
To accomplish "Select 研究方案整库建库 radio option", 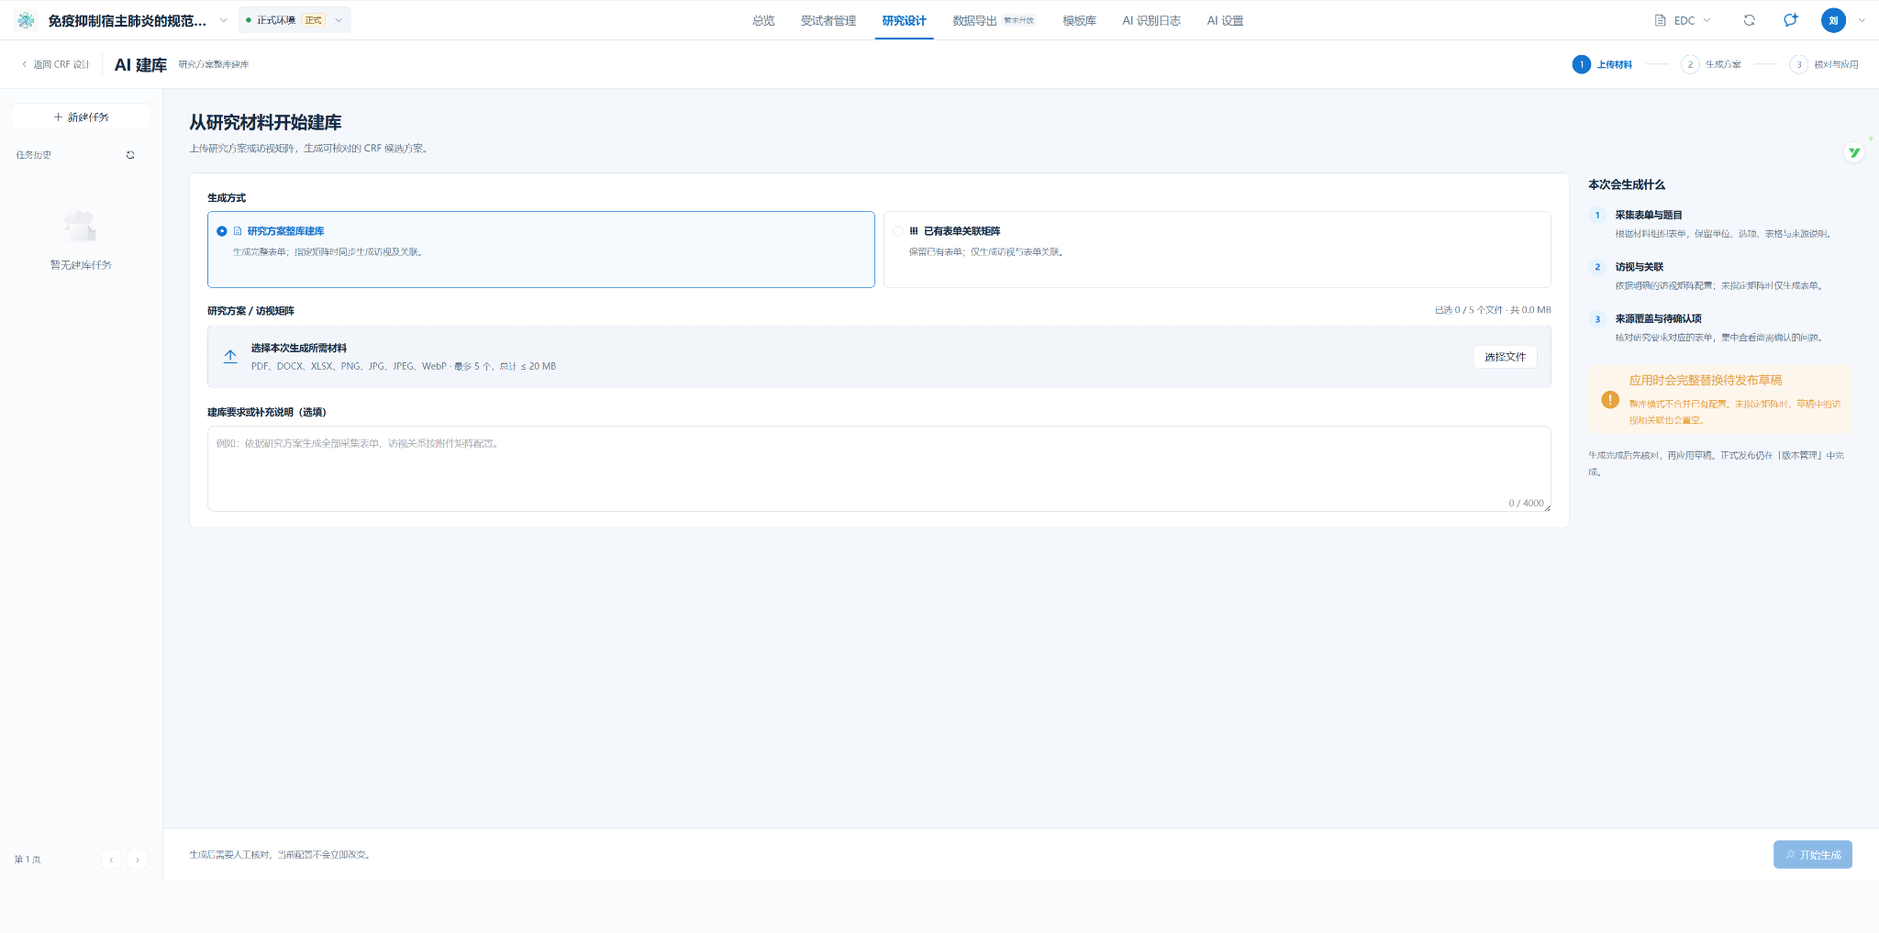I will click(x=540, y=250).
